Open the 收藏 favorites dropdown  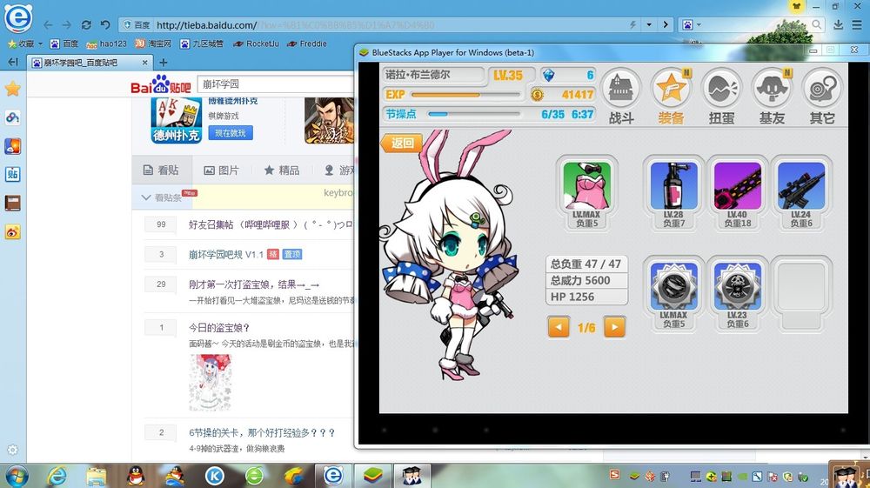point(25,43)
